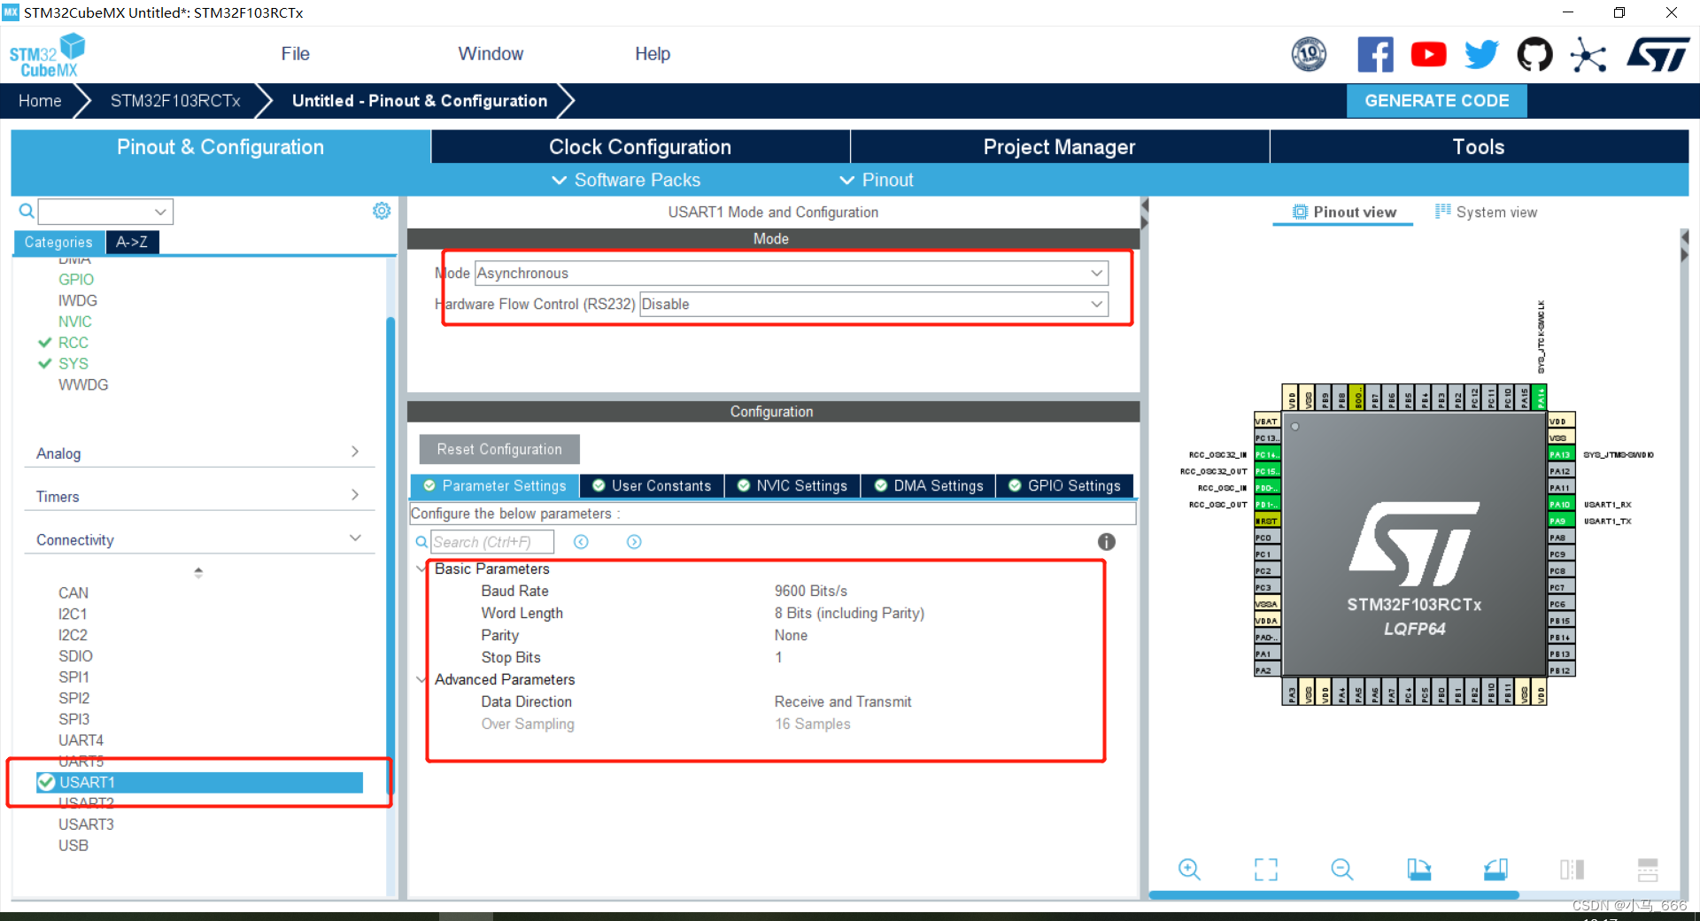
Task: Open the File menu
Action: point(295,54)
